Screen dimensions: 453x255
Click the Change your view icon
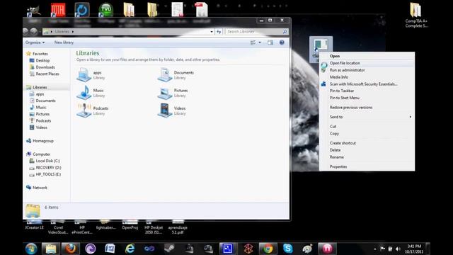click(253, 42)
